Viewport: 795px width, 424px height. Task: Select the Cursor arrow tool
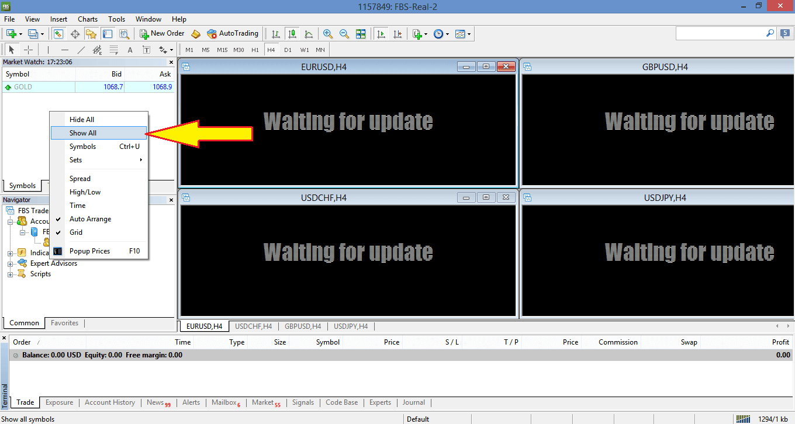(x=12, y=50)
